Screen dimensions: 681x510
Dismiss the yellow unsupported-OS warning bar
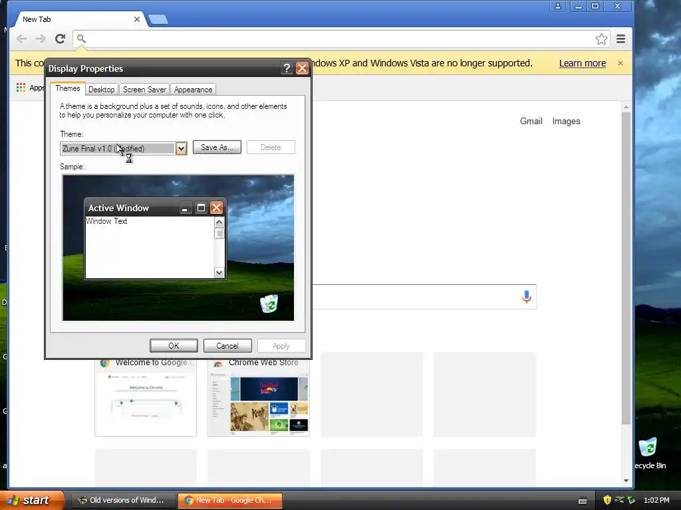620,63
